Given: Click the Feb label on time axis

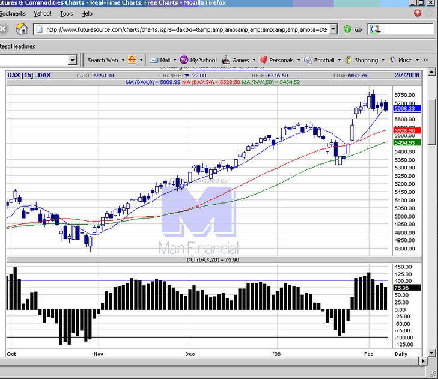Looking at the screenshot, I should pyautogui.click(x=369, y=354).
